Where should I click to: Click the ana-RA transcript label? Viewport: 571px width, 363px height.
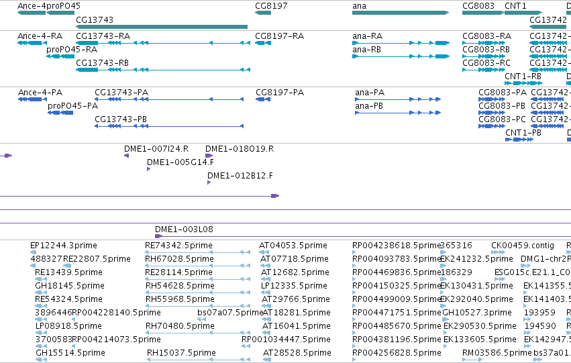[368, 36]
